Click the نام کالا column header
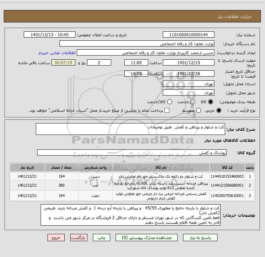 [161, 167]
